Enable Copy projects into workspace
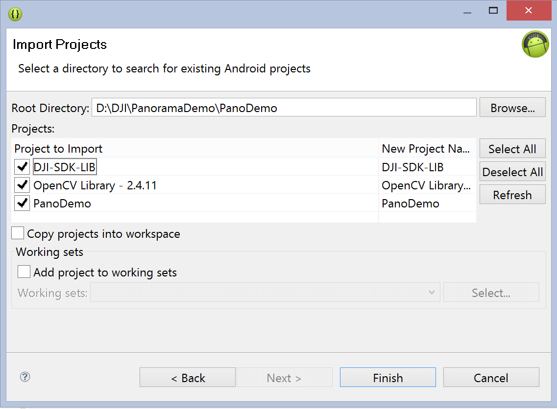The width and height of the screenshot is (557, 409). point(18,233)
